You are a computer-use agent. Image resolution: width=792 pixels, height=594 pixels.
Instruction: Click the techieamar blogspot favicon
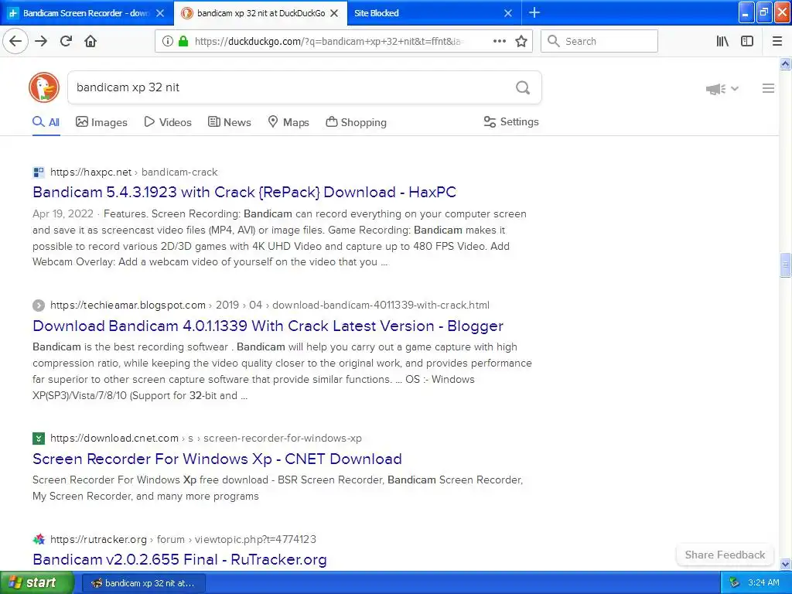39,305
